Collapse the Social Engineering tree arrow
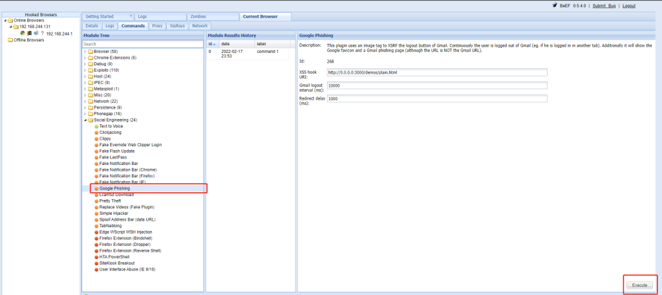 point(85,120)
